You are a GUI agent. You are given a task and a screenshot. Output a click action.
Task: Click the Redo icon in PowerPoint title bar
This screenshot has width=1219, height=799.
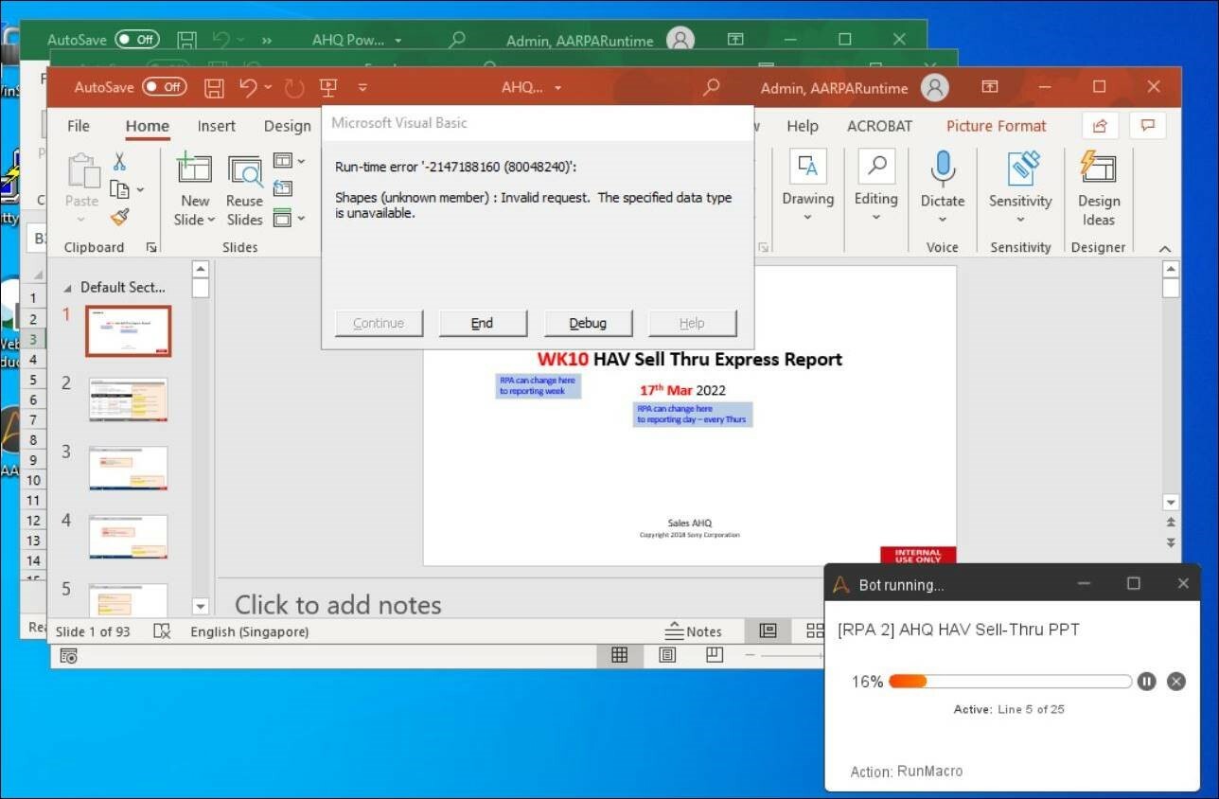coord(294,88)
